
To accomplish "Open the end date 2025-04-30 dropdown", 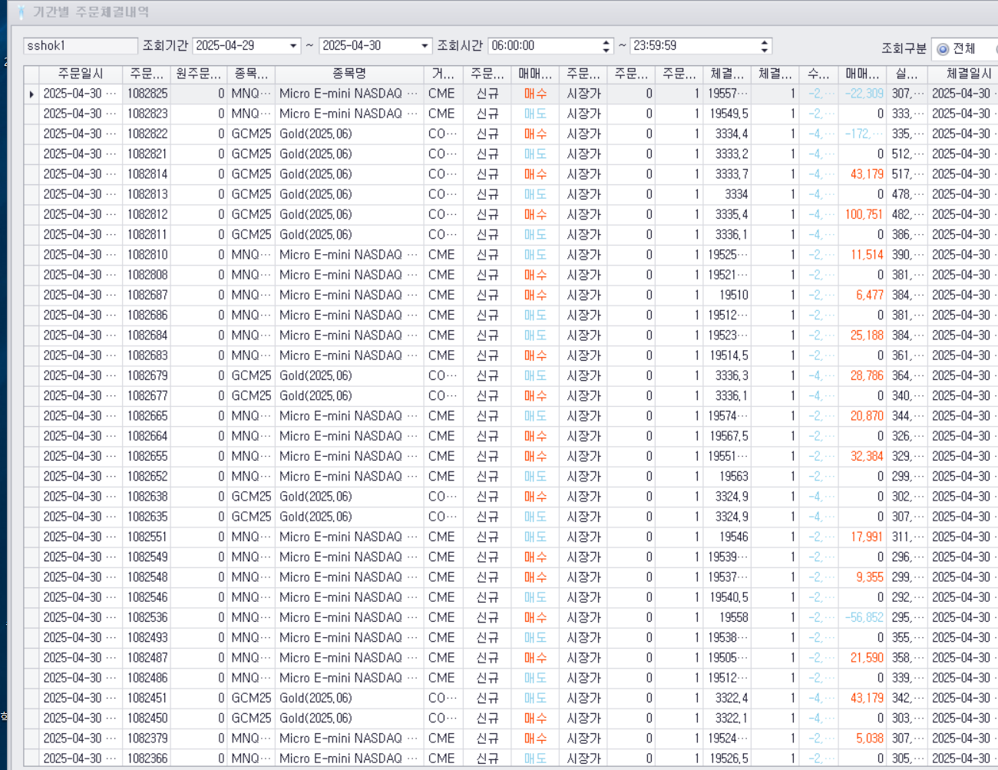I will coord(425,46).
